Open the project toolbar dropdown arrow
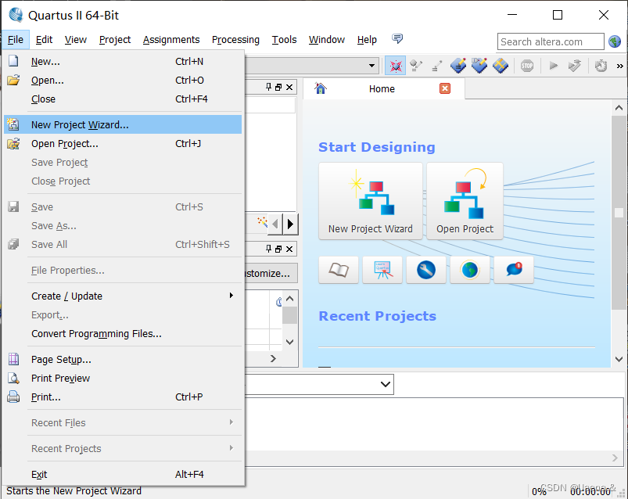The height and width of the screenshot is (499, 628). 371,66
